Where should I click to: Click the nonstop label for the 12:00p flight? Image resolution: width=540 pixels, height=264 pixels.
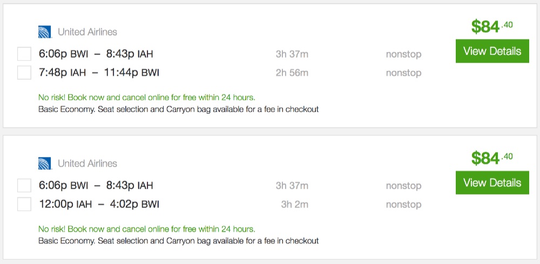point(403,204)
